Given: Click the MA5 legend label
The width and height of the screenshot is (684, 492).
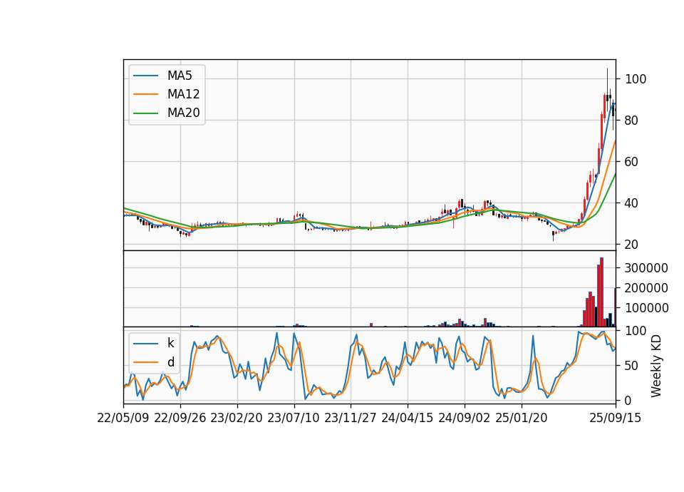Looking at the screenshot, I should pyautogui.click(x=180, y=76).
